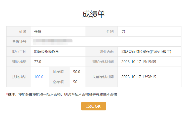Click the theory exam time 2023-10-17 15:15:39
The image size is (189, 121).
(139, 62)
